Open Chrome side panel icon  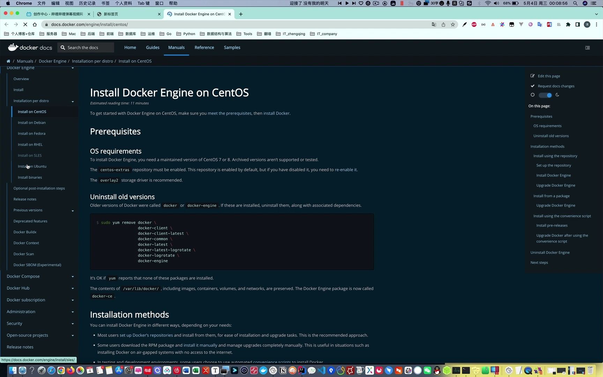click(x=578, y=24)
